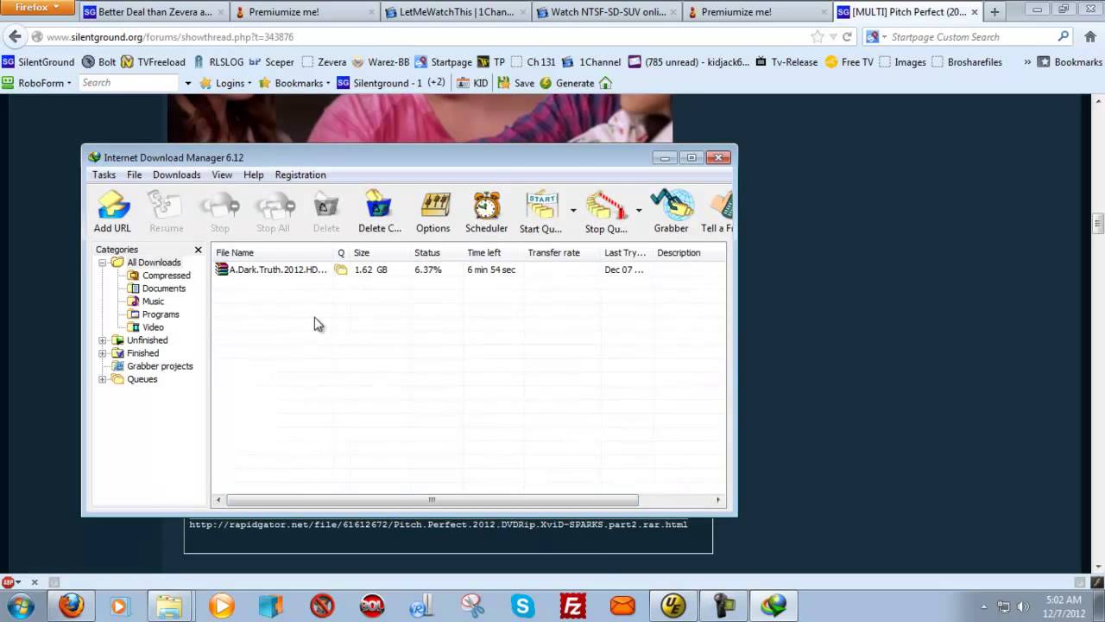Open the Grabber tool icon
Screen dimensions: 1105x622
click(x=671, y=212)
